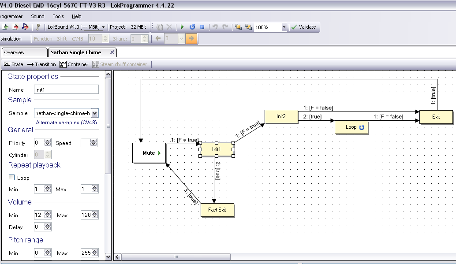Open the Sound menu
The height and width of the screenshot is (264, 456).
coord(37,16)
